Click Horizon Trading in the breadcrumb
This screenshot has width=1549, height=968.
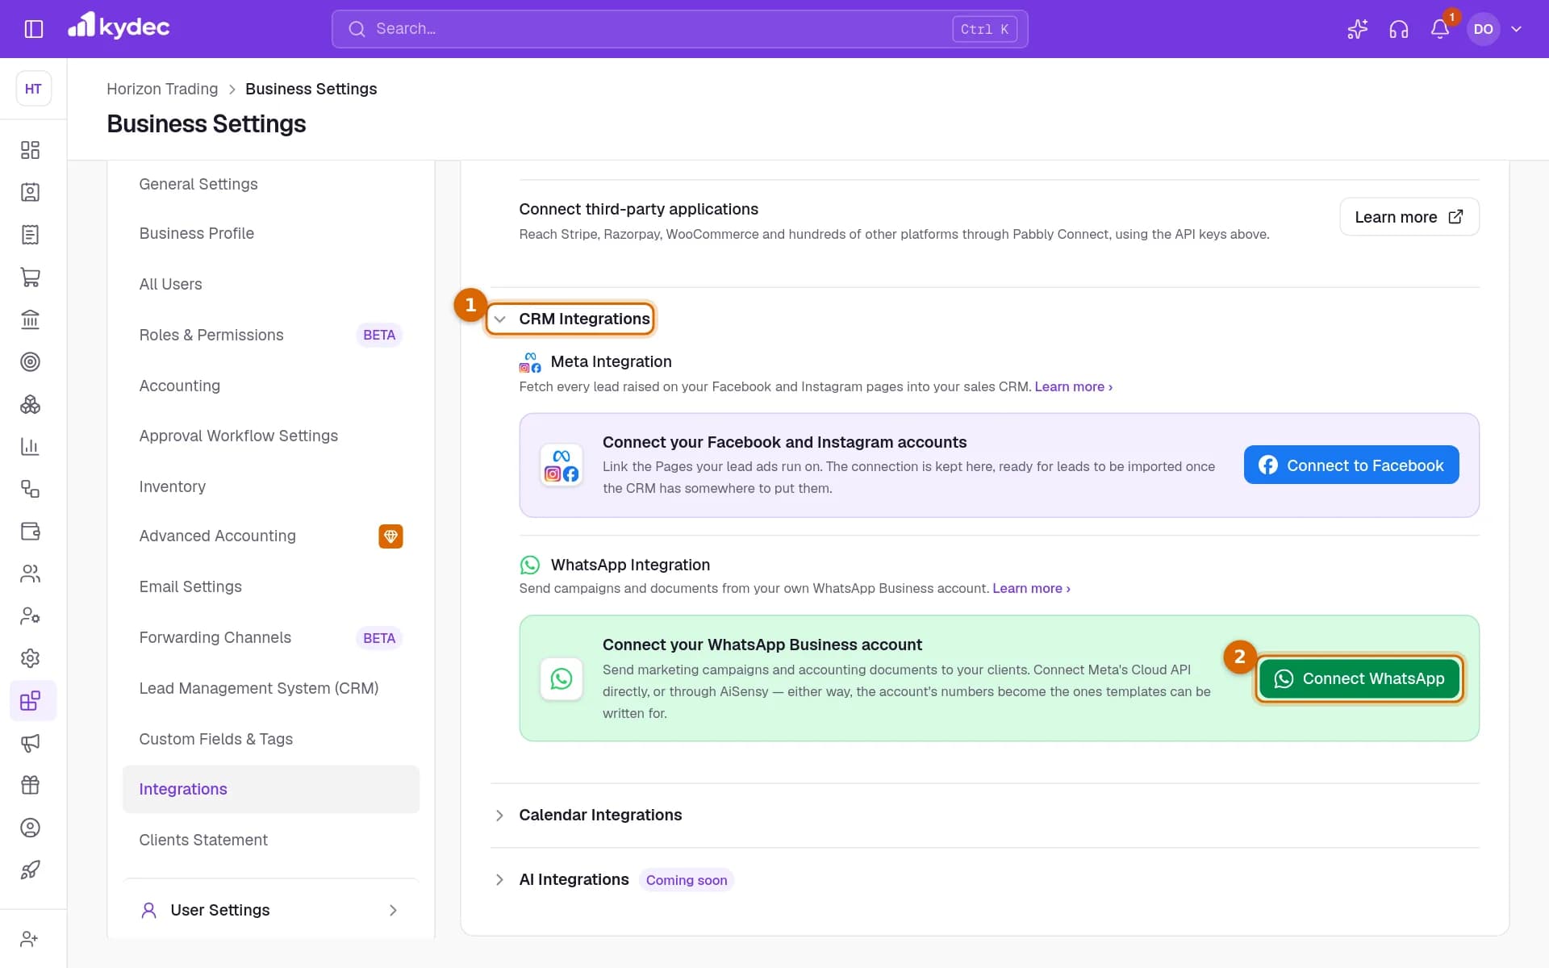click(162, 89)
